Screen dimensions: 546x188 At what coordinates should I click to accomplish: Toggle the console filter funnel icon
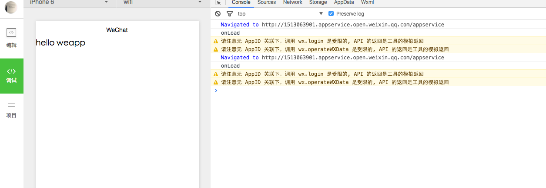pyautogui.click(x=230, y=14)
